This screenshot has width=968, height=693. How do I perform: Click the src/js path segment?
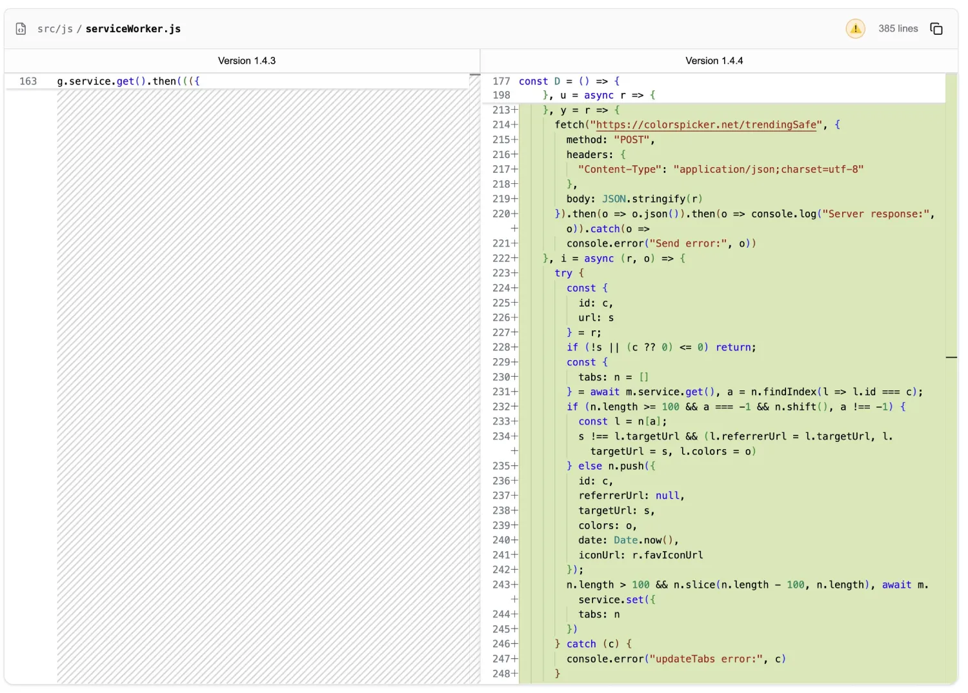click(55, 29)
